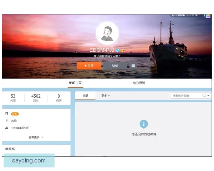Open the hamburger more-options menu button
The image size is (214, 171).
[133, 66]
